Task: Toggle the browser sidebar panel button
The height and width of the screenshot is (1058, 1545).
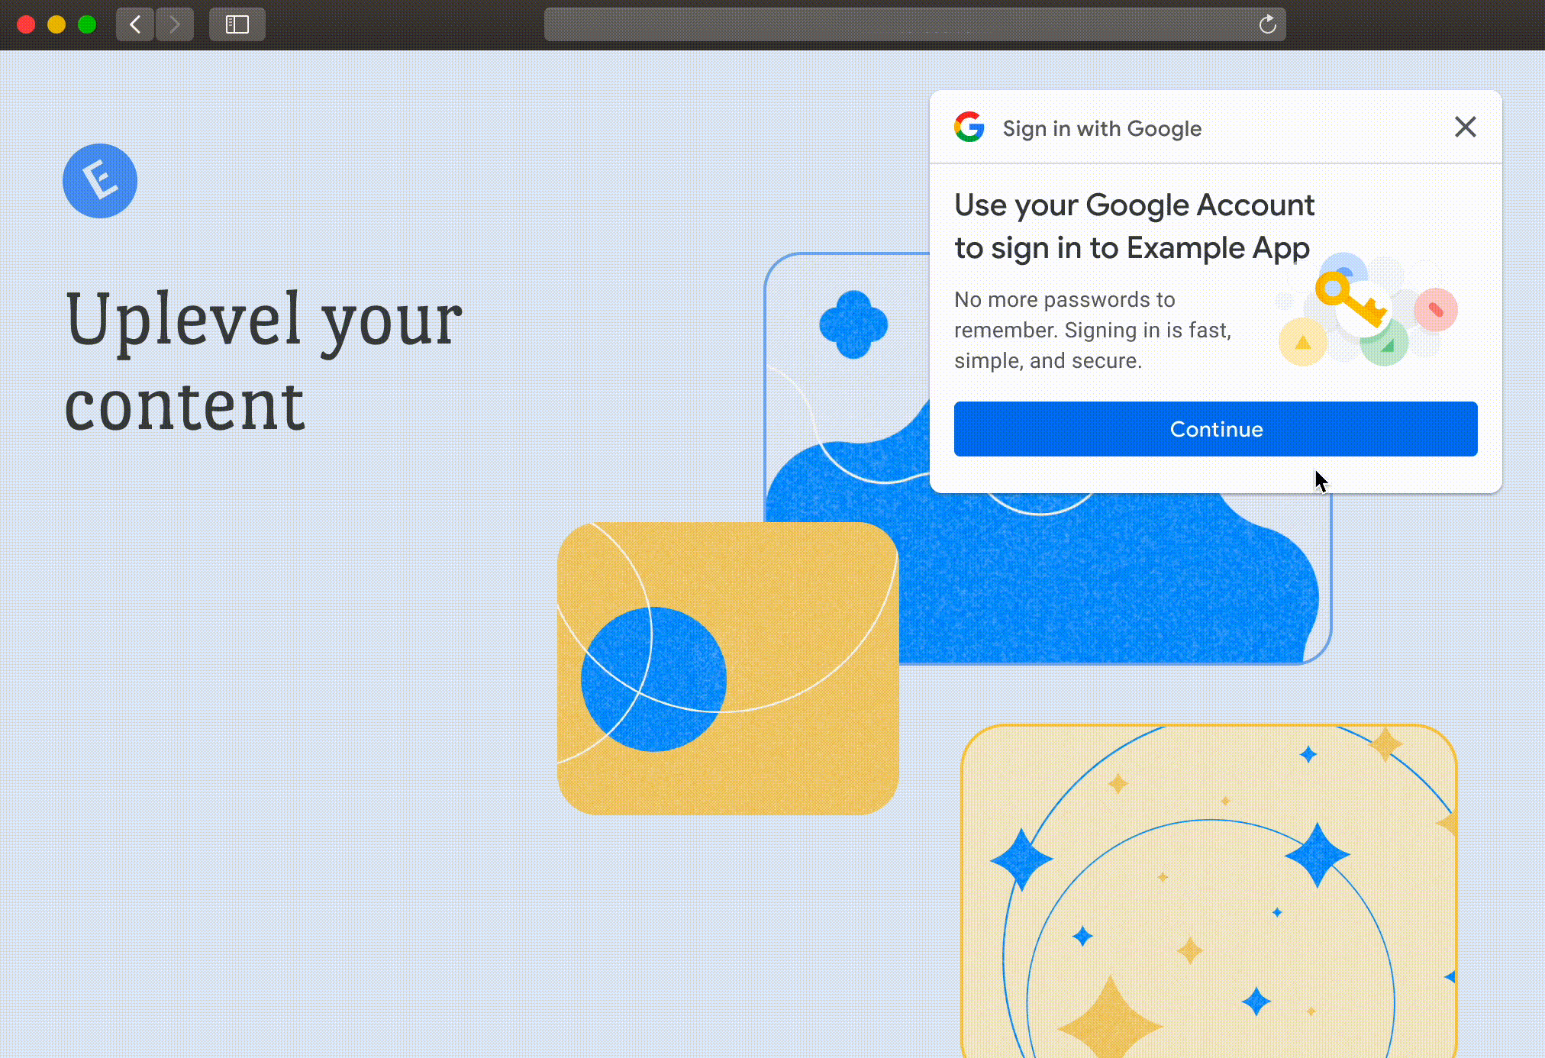Action: coord(237,24)
